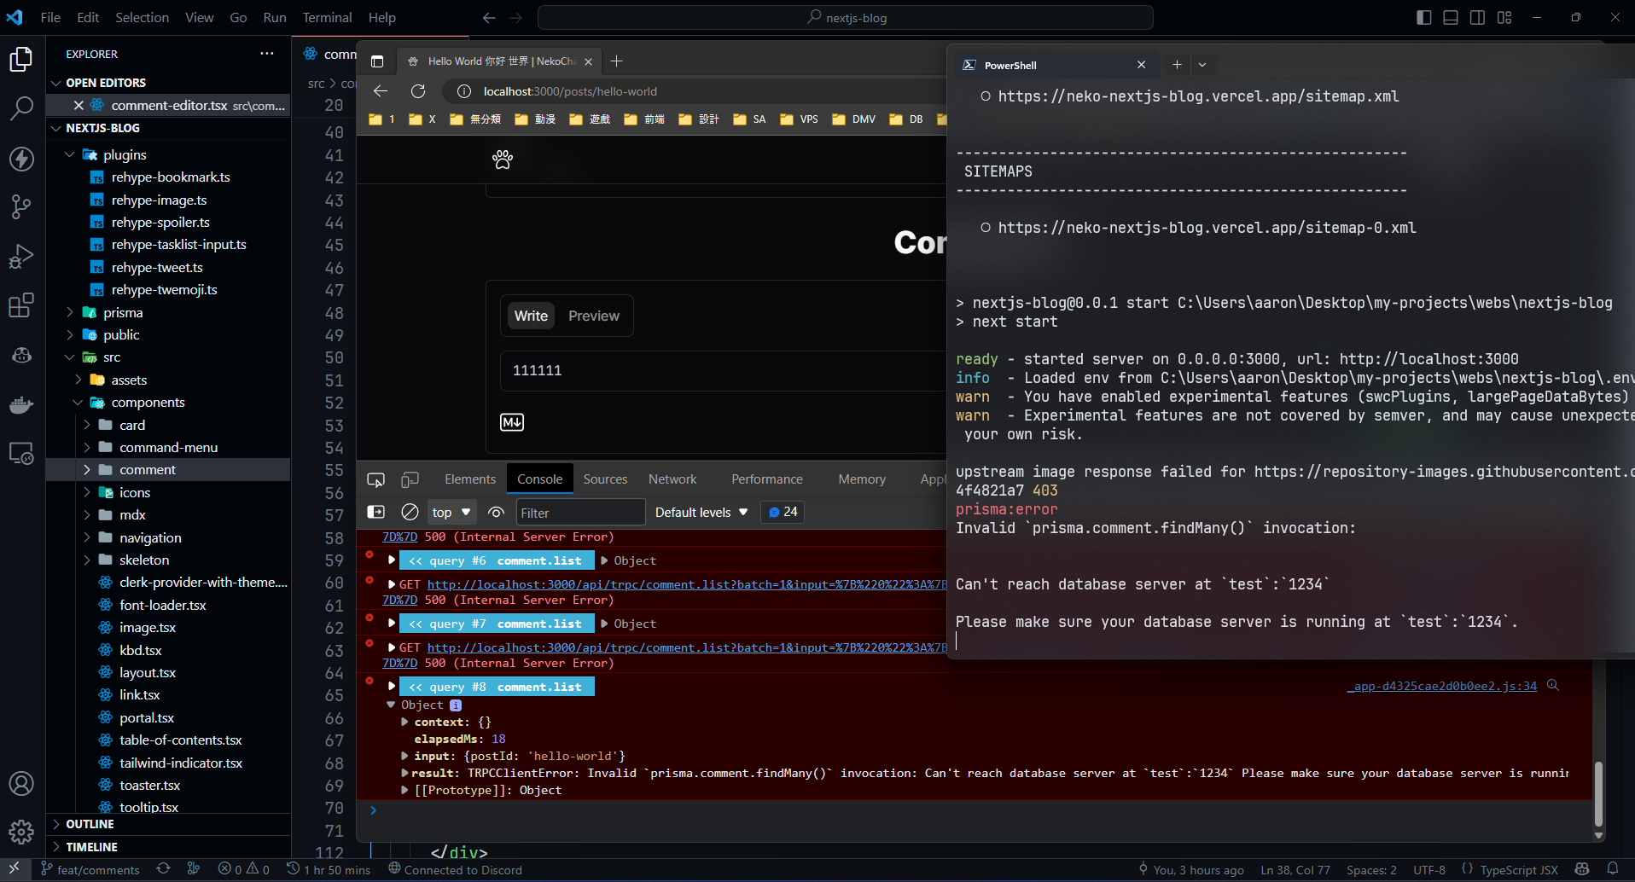The width and height of the screenshot is (1635, 882).
Task: Open Source Control view in activity bar
Action: point(21,206)
